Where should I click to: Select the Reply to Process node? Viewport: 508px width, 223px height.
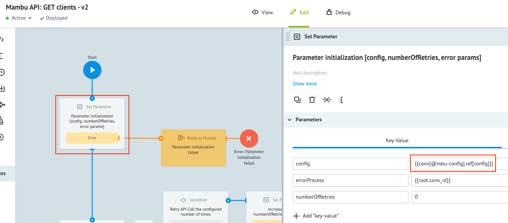(193, 148)
